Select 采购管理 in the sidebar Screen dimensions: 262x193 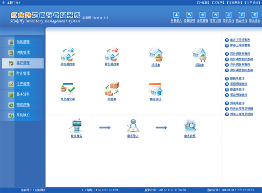click(23, 42)
